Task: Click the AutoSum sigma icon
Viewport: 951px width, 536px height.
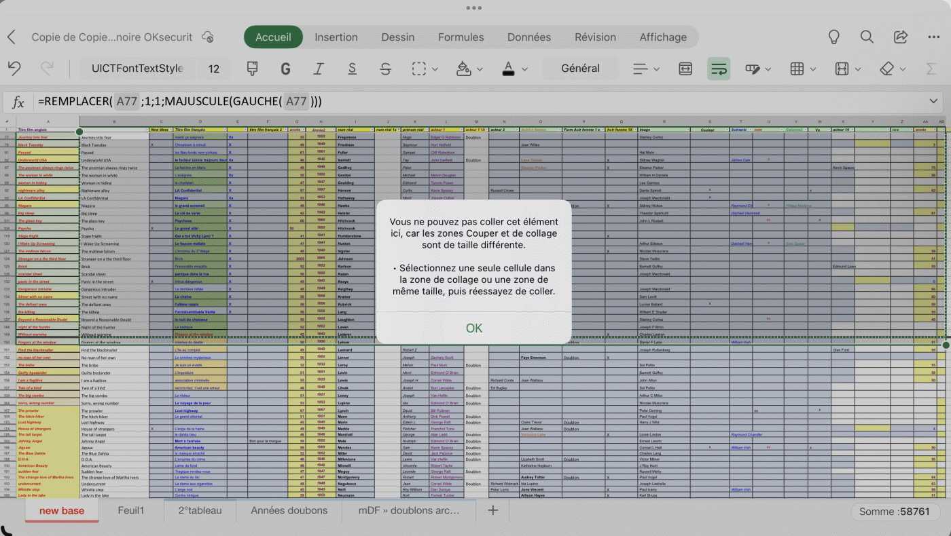Action: tap(931, 69)
